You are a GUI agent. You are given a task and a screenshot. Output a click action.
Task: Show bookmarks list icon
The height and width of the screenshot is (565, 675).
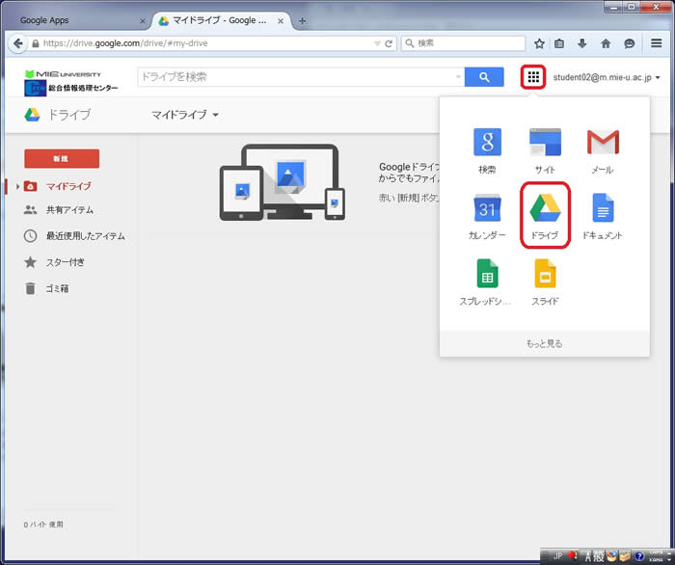558,43
